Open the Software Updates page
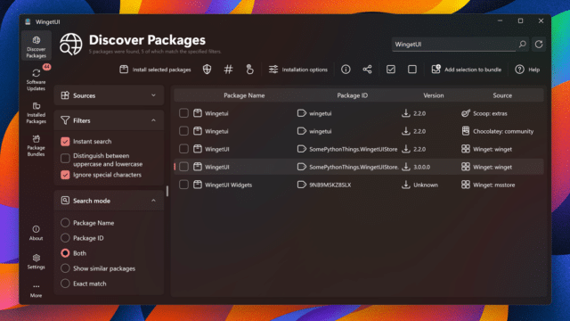This screenshot has height=321, width=570. (36, 79)
